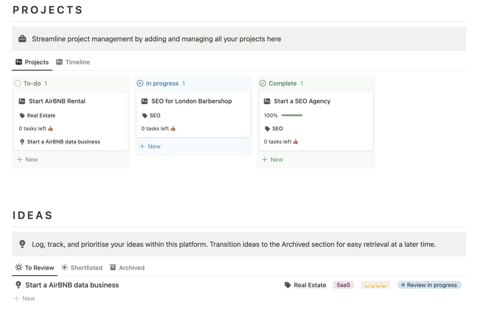The image size is (478, 322).
Task: Click the page icon on Start AirBNB Rental card
Action: [22, 101]
